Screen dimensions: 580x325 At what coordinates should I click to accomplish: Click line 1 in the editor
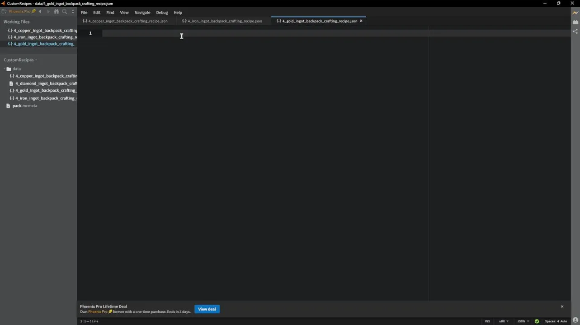[336, 33]
